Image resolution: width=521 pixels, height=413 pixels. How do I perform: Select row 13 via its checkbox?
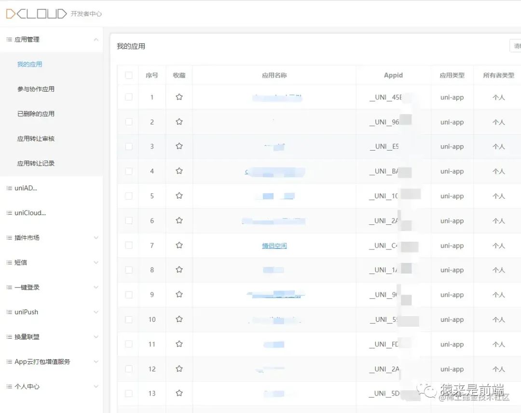129,393
